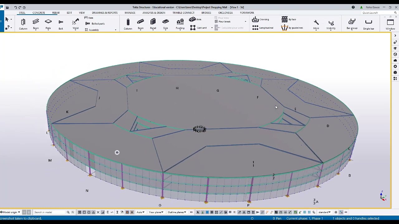
Task: Click the Redo arrow
Action: 20,7
